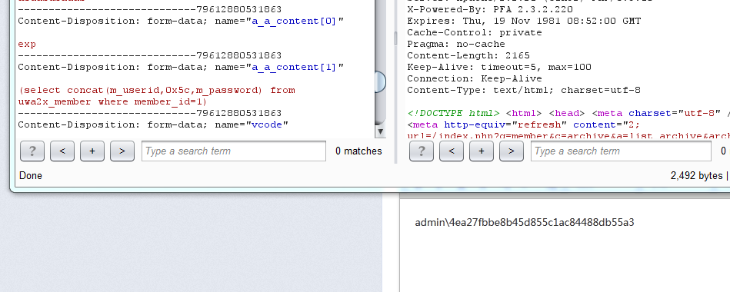Click the pane divider handle between request and response
Screen dimensions: 730x292
click(x=395, y=38)
